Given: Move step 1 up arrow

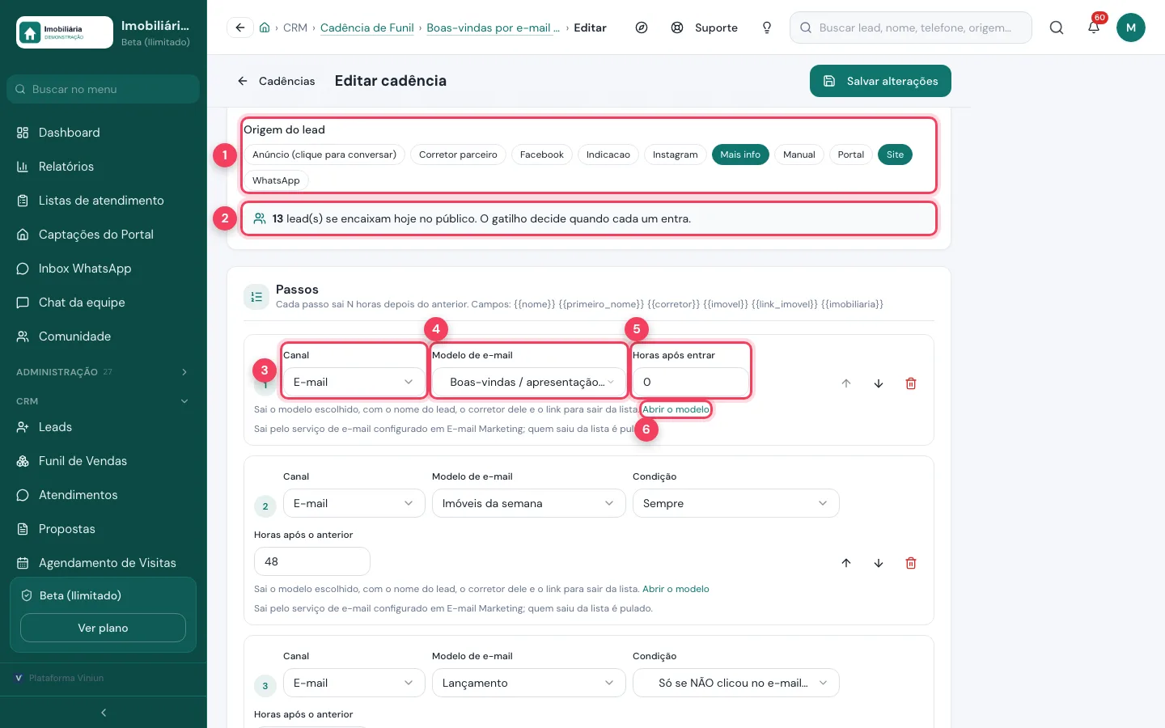Looking at the screenshot, I should (x=846, y=383).
